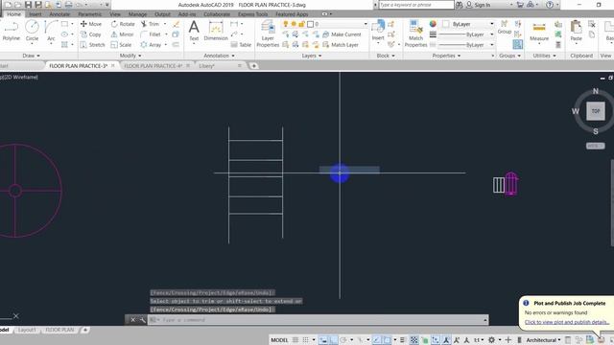This screenshot has height=345, width=614.
Task: Select the Match Properties tool
Action: click(x=415, y=34)
